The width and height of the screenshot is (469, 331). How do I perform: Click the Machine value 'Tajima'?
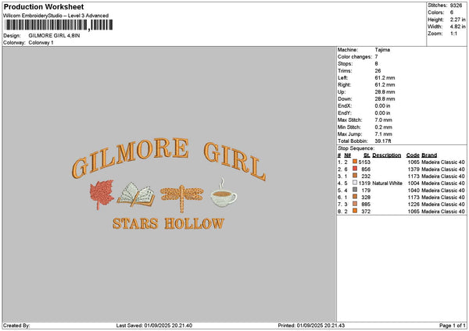382,50
